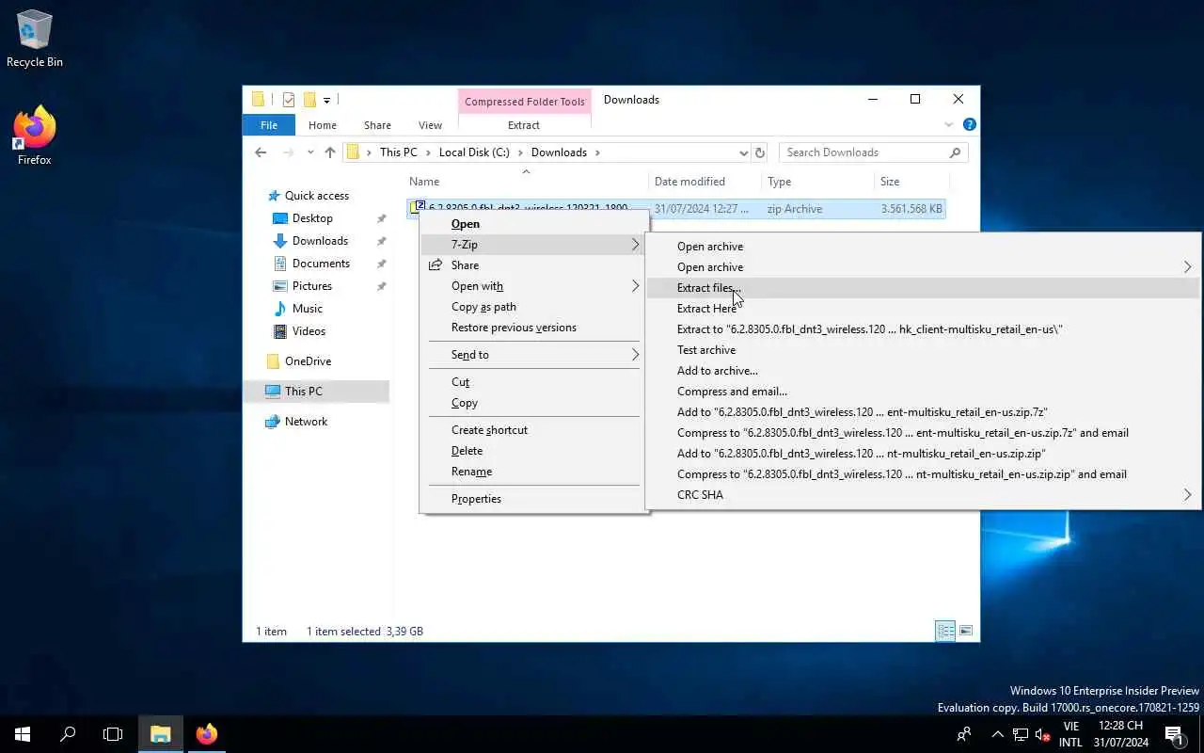
Task: Open Task View on taskbar
Action: (113, 734)
